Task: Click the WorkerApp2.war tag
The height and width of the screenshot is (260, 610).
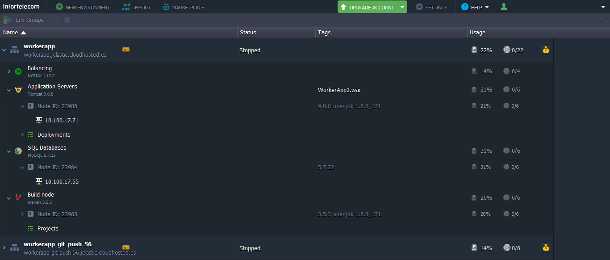Action: point(339,90)
